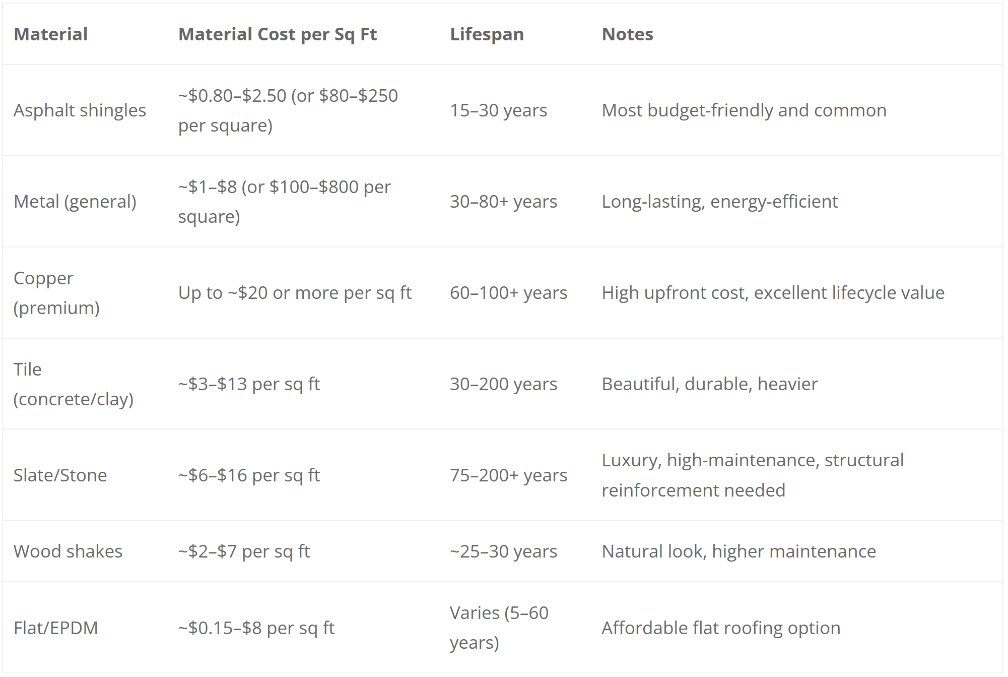1008x677 pixels.
Task: Click the ~$0.80–$2.50 asphalt cost cell
Action: click(288, 110)
